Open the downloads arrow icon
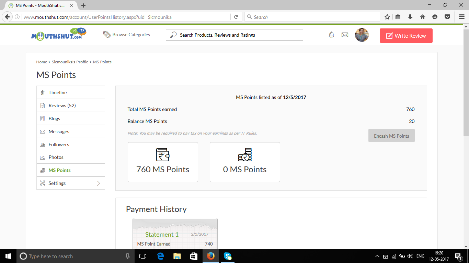This screenshot has height=263, width=469. pyautogui.click(x=410, y=17)
